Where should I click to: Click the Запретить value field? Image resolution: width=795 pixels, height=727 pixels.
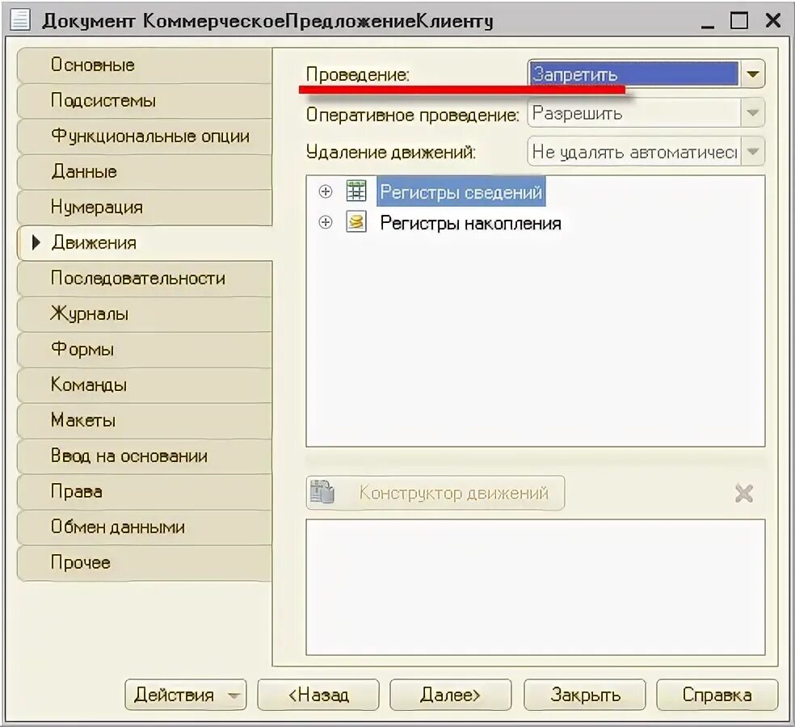coord(633,74)
